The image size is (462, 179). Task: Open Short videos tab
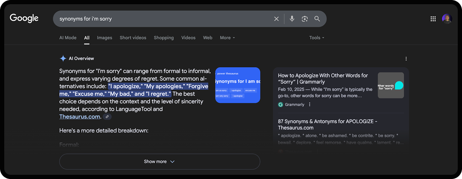[133, 38]
